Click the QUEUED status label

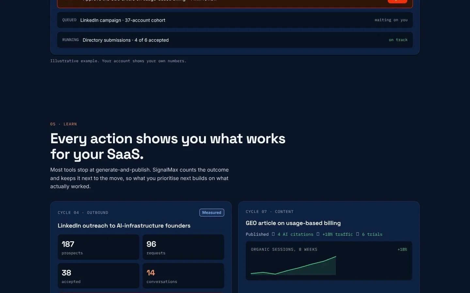click(69, 20)
